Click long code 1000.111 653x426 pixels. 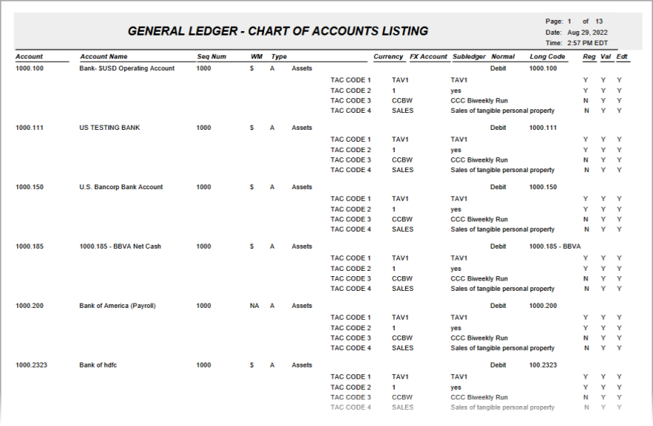tap(543, 128)
